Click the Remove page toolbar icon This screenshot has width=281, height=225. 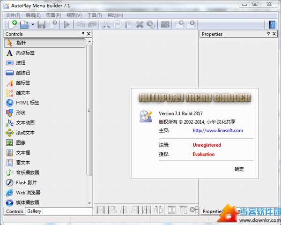coord(190,24)
